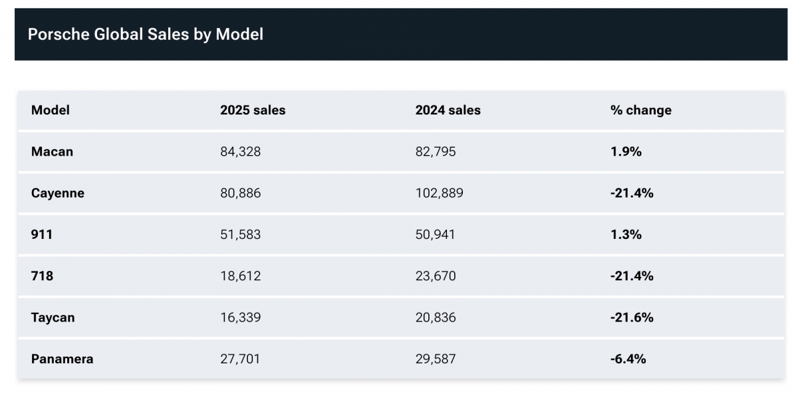798x400 pixels.
Task: Select the 718 row label
Action: [42, 276]
